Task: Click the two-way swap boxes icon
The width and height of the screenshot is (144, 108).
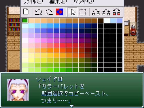Action: tap(106, 12)
